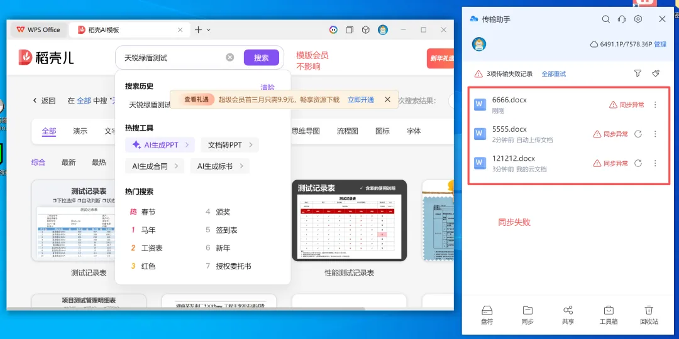Open 同步 at the bottom of 传输助手
The width and height of the screenshot is (679, 339).
[x=527, y=315]
